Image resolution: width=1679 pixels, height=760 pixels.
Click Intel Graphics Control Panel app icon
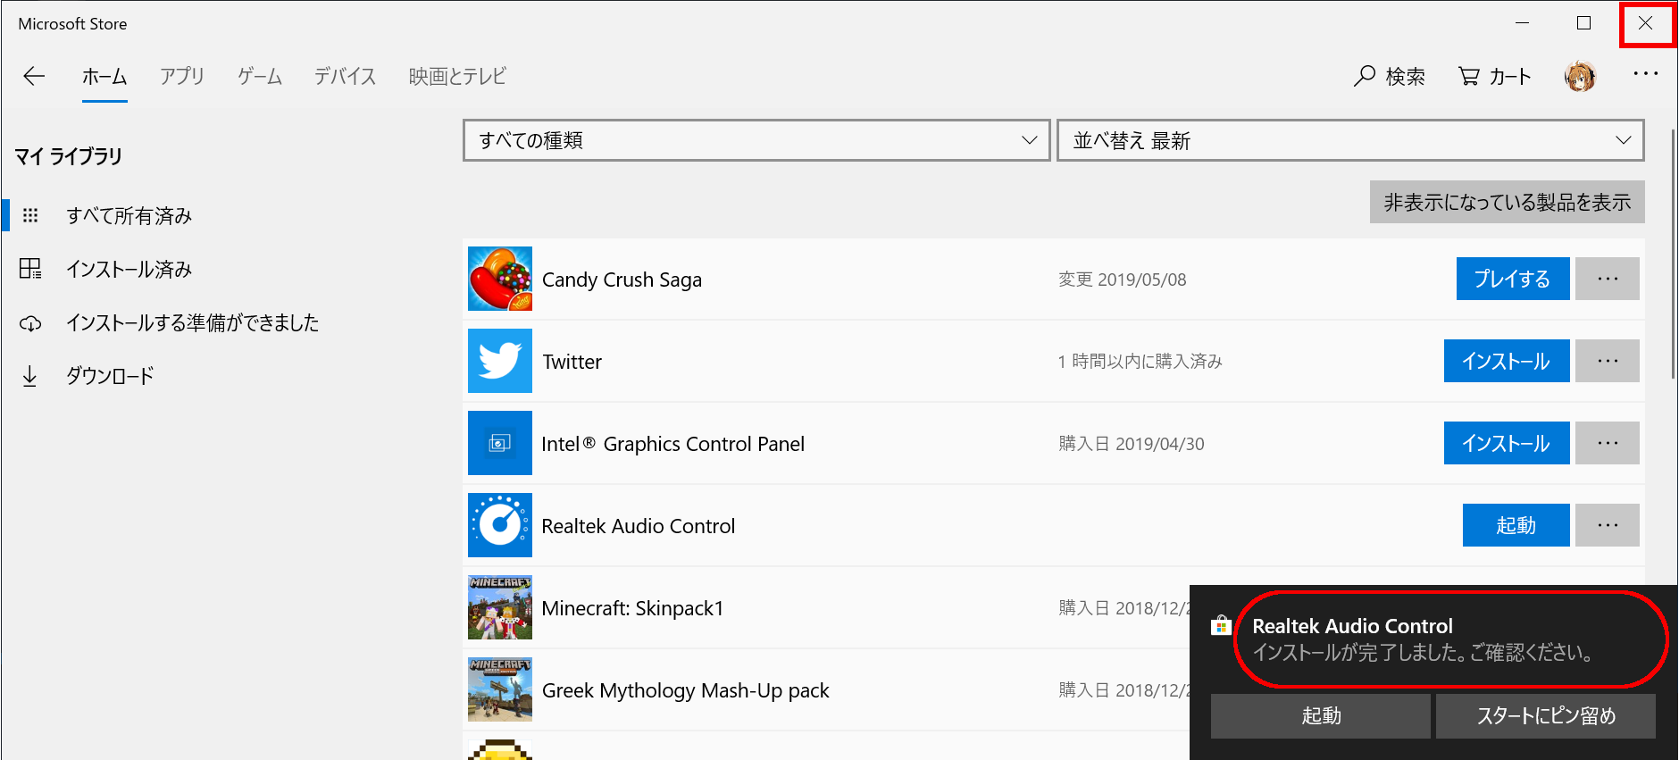500,443
